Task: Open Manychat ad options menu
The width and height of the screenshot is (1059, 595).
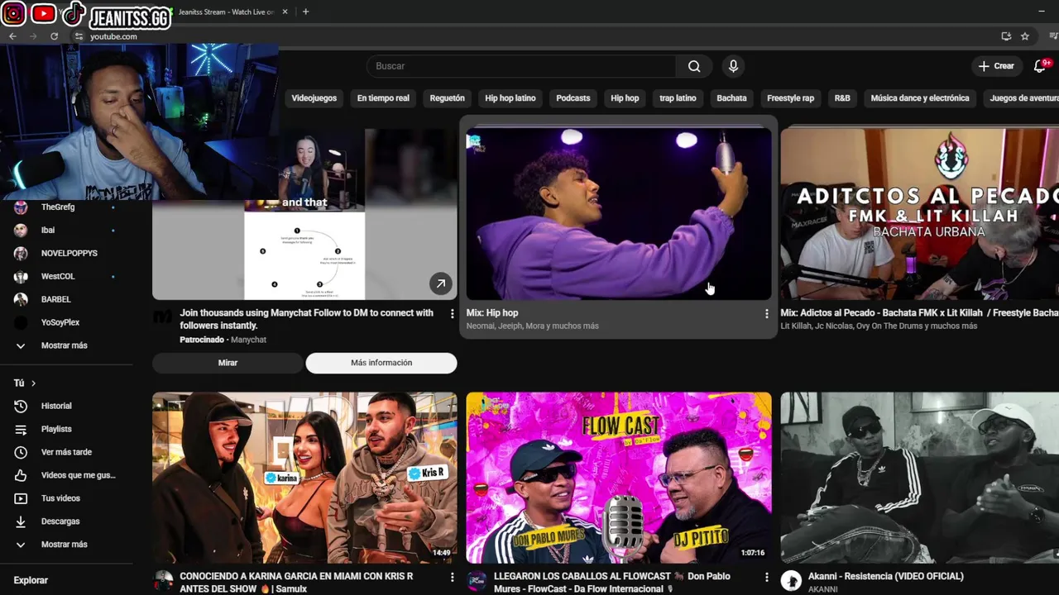Action: (452, 314)
